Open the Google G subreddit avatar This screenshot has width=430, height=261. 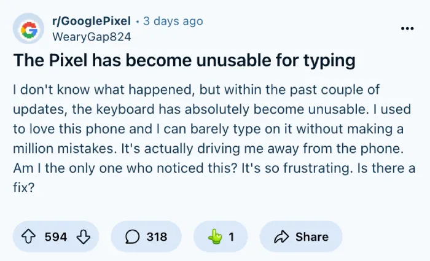point(28,28)
